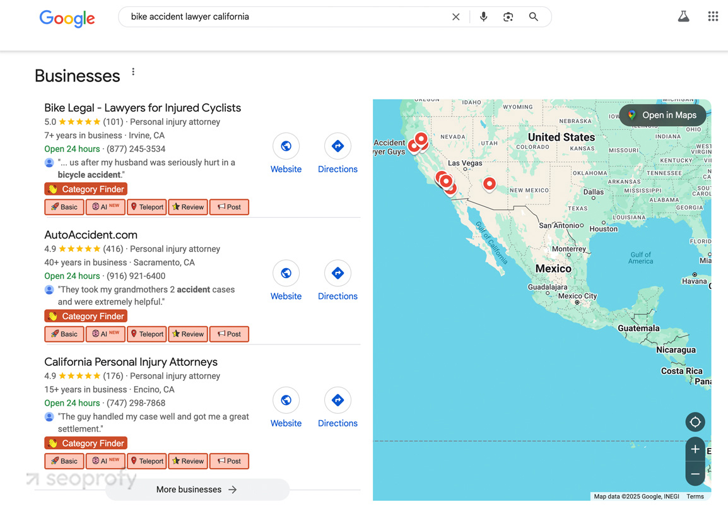Open the AutoAccident.com listing title
728x516 pixels.
[x=91, y=235]
